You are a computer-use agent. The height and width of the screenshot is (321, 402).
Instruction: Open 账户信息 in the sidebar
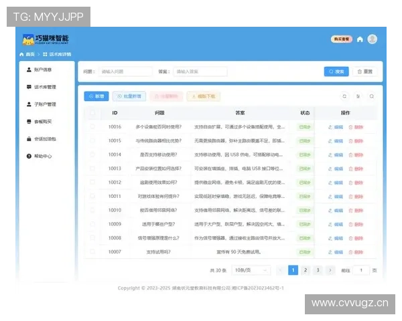pyautogui.click(x=40, y=70)
